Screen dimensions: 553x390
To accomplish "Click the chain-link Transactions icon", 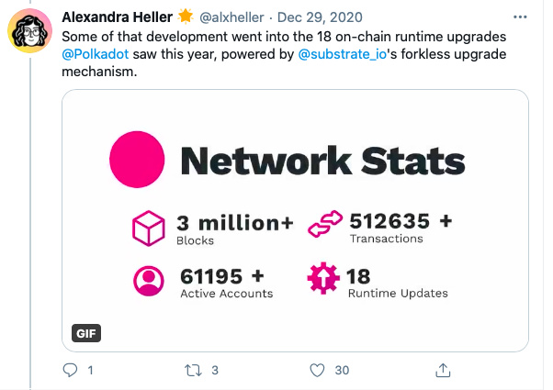I will click(x=325, y=224).
